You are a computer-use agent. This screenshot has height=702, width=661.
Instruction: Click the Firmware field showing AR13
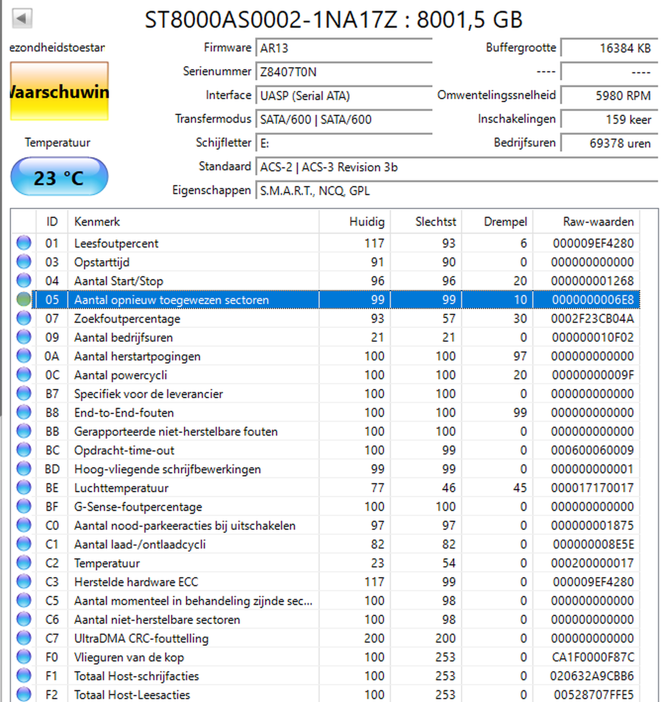(x=344, y=48)
